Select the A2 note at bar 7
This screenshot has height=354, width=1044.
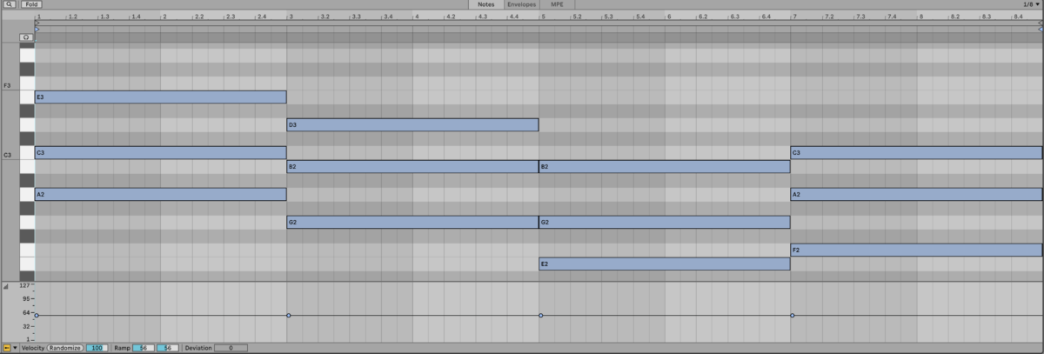point(915,195)
